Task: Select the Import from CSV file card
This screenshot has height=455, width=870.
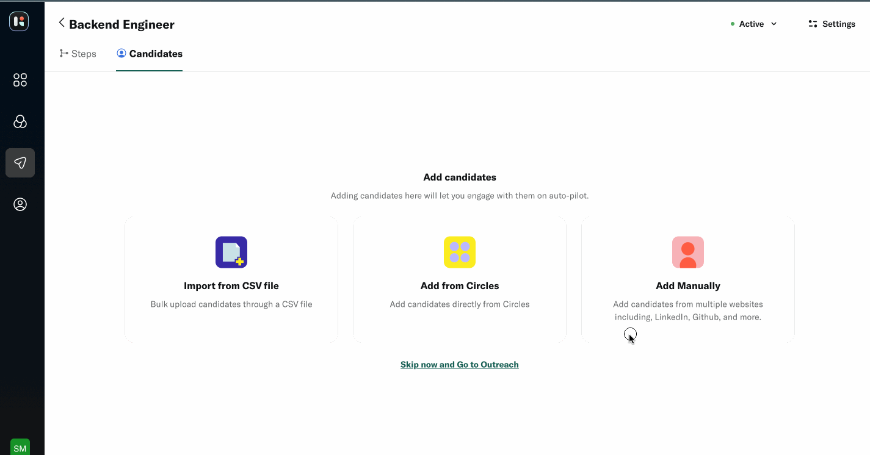Action: 231,279
